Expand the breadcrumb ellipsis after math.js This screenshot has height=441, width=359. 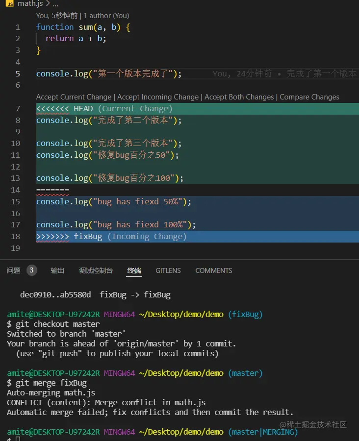55,4
